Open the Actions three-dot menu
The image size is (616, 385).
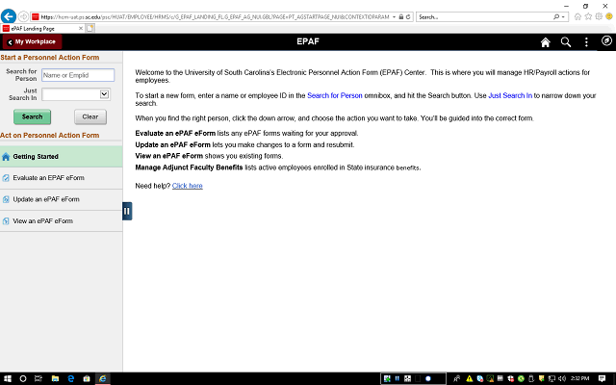[586, 42]
